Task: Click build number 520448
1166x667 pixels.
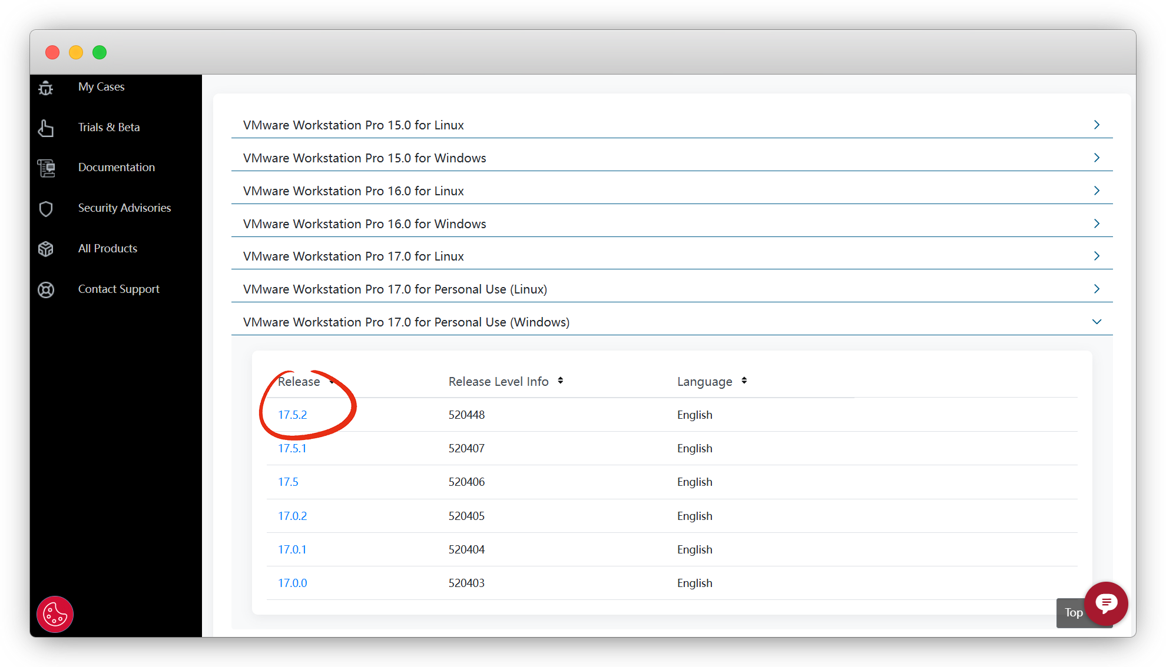Action: tap(466, 415)
